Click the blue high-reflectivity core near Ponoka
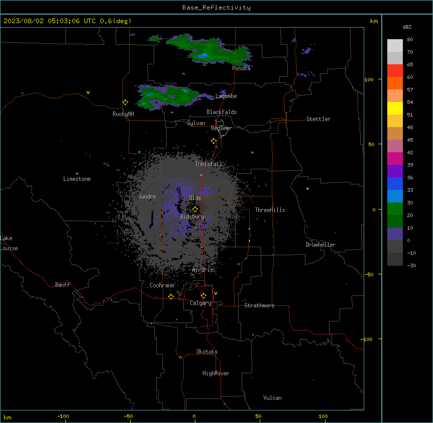The height and width of the screenshot is (423, 433). (x=203, y=56)
